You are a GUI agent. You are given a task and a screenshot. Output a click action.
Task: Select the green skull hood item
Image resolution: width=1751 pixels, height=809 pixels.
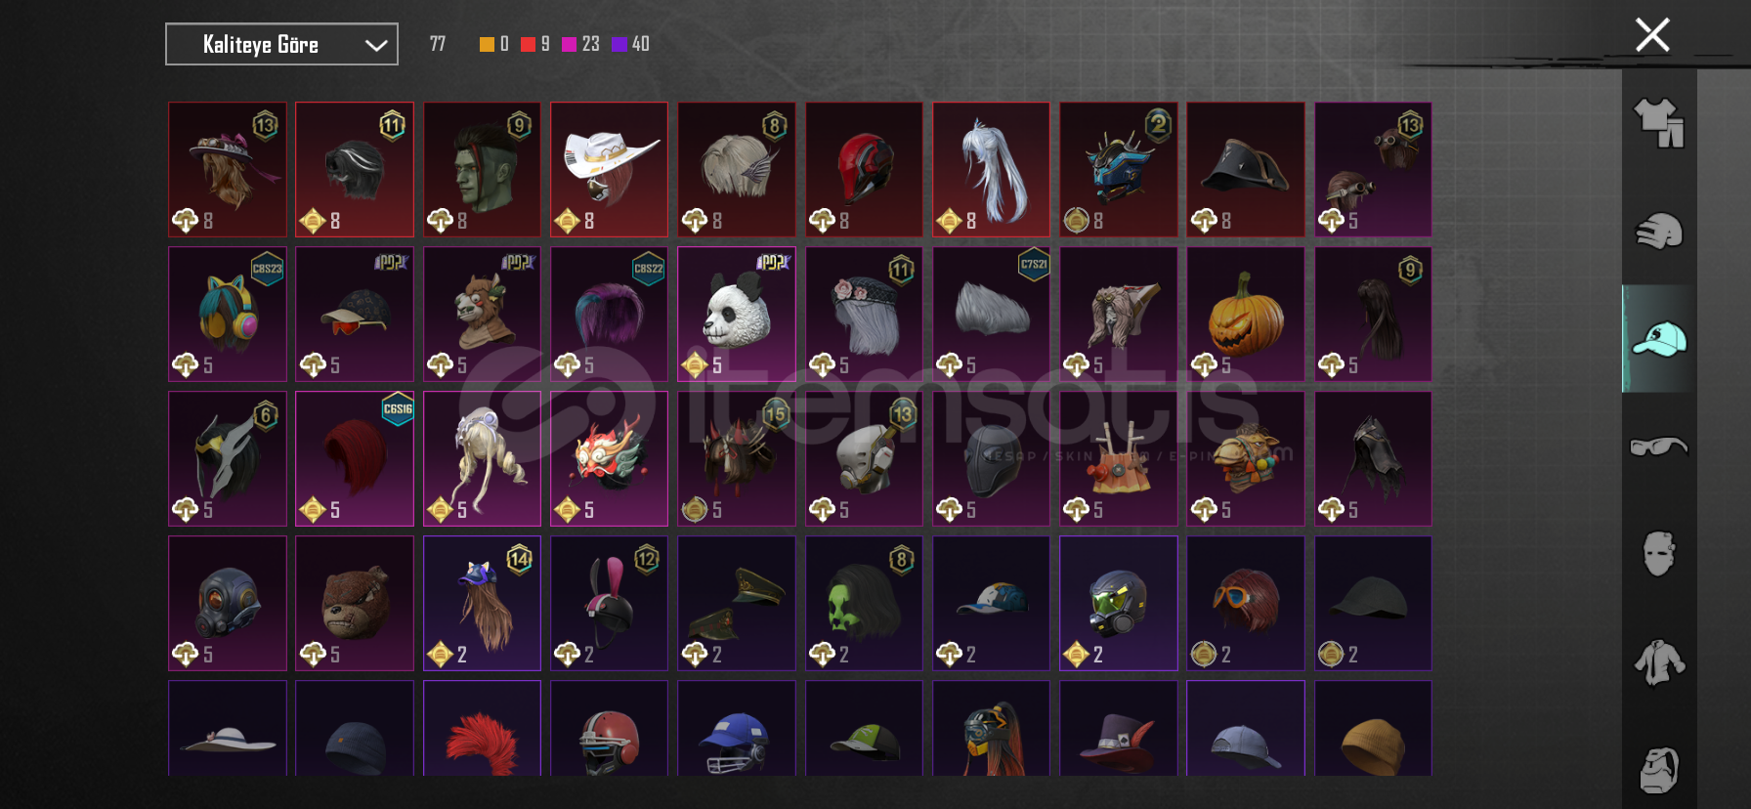pos(864,603)
